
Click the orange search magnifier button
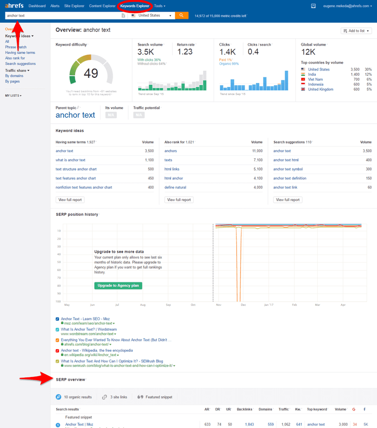click(x=182, y=15)
